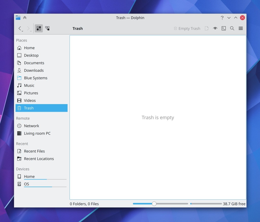260x222 pixels.
Task: Open the Music folder icon entry
Action: [29, 86]
